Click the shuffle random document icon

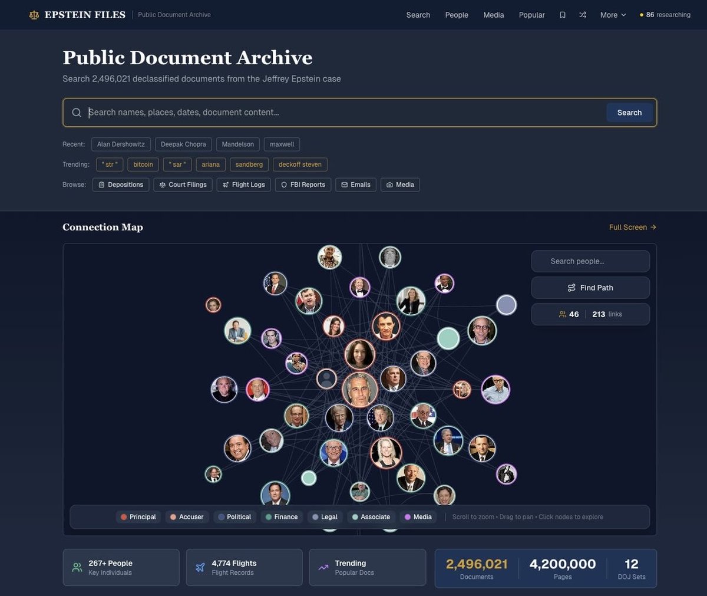pyautogui.click(x=583, y=15)
